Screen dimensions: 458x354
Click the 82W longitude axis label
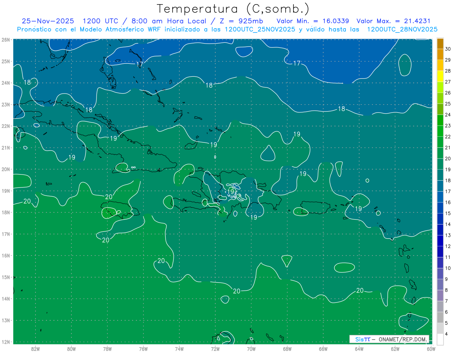(35, 349)
